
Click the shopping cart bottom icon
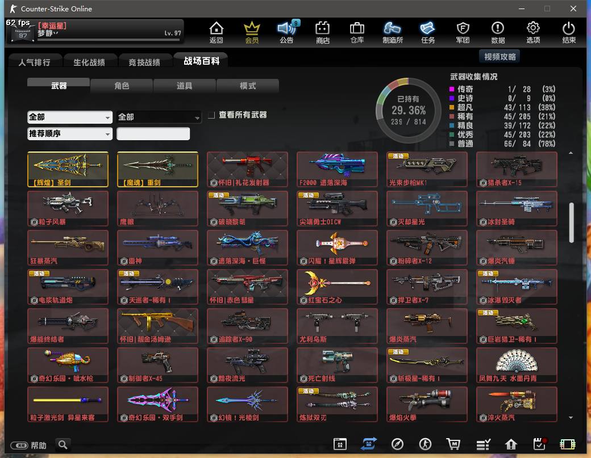pyautogui.click(x=453, y=444)
